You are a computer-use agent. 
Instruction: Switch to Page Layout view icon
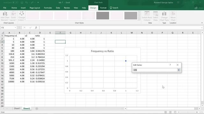click(170, 112)
